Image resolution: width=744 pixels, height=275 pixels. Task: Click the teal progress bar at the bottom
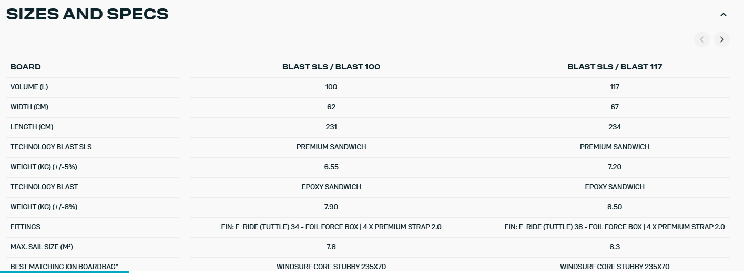(x=64, y=272)
